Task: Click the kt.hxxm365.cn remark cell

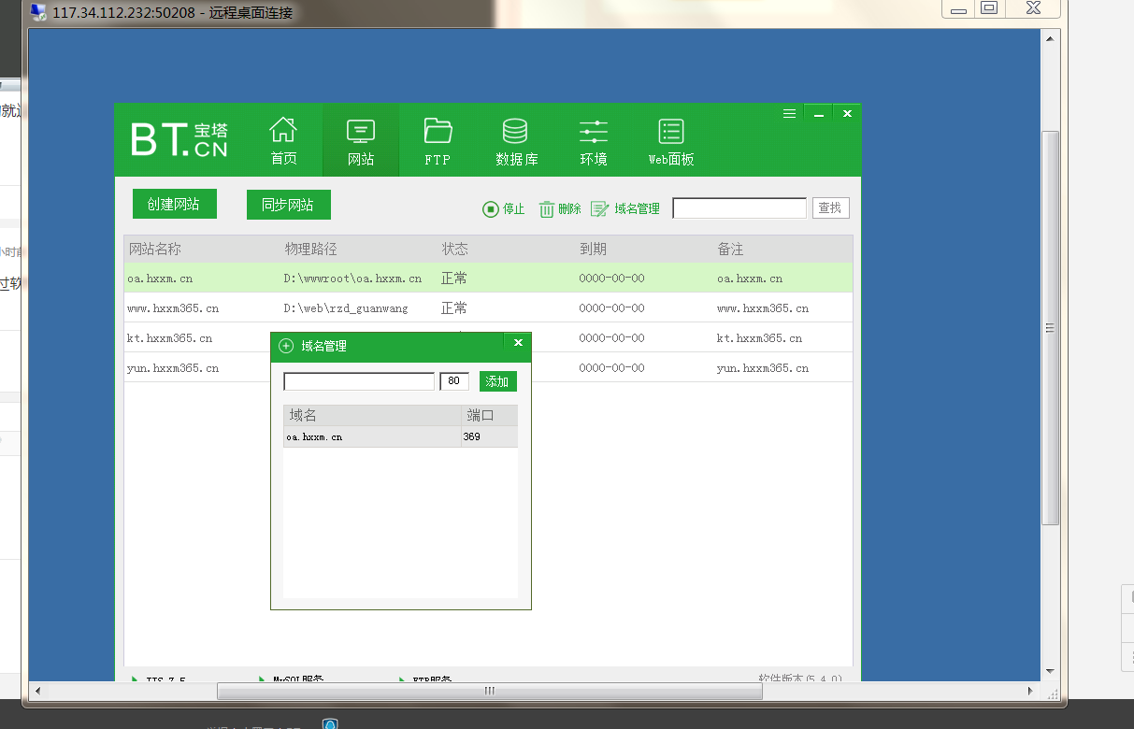Action: [759, 338]
